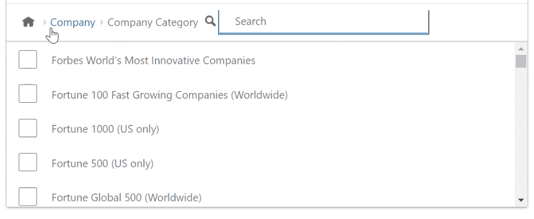
Task: Toggle the Fortune 500 (US only) checkbox
Action: point(27,162)
